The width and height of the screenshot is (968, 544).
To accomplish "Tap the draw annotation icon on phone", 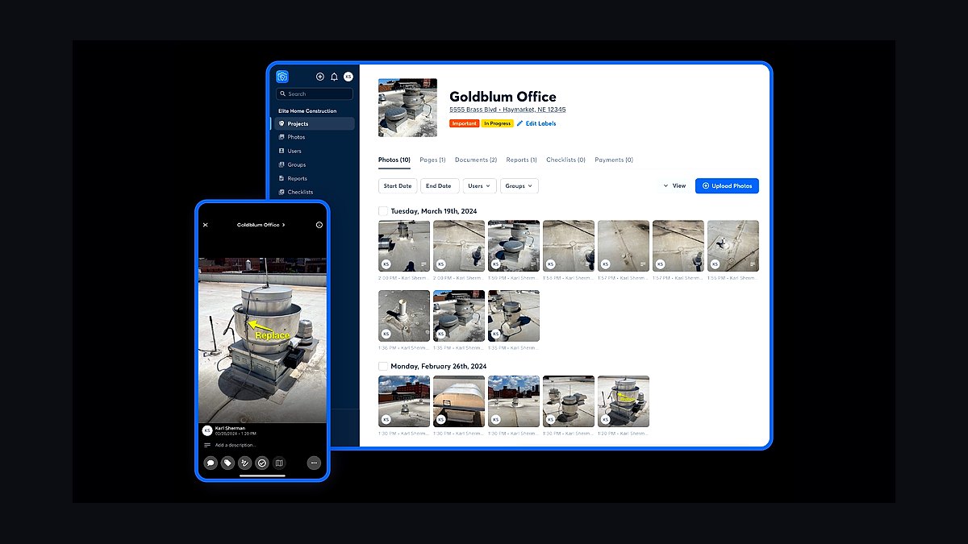I will 244,463.
